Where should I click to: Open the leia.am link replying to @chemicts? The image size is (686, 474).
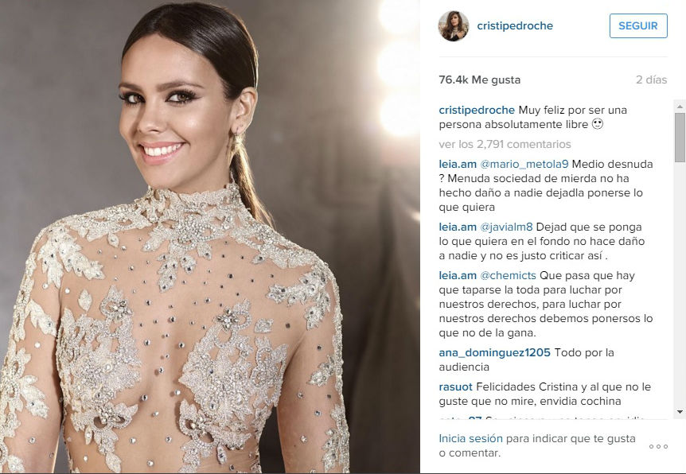[x=458, y=275]
